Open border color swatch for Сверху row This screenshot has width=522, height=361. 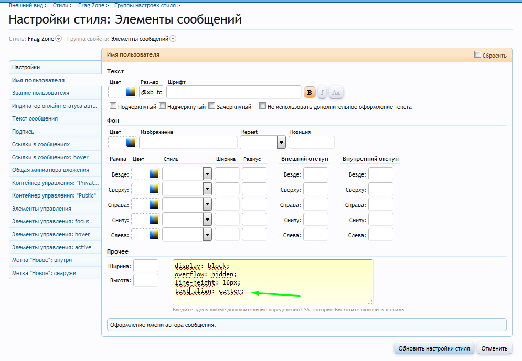coord(154,189)
